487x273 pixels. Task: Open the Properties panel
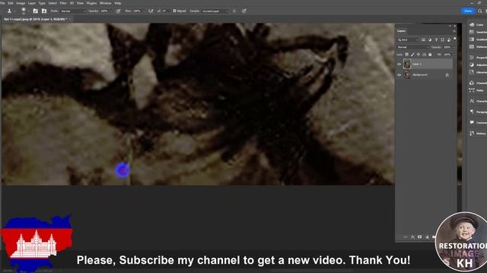click(x=478, y=58)
